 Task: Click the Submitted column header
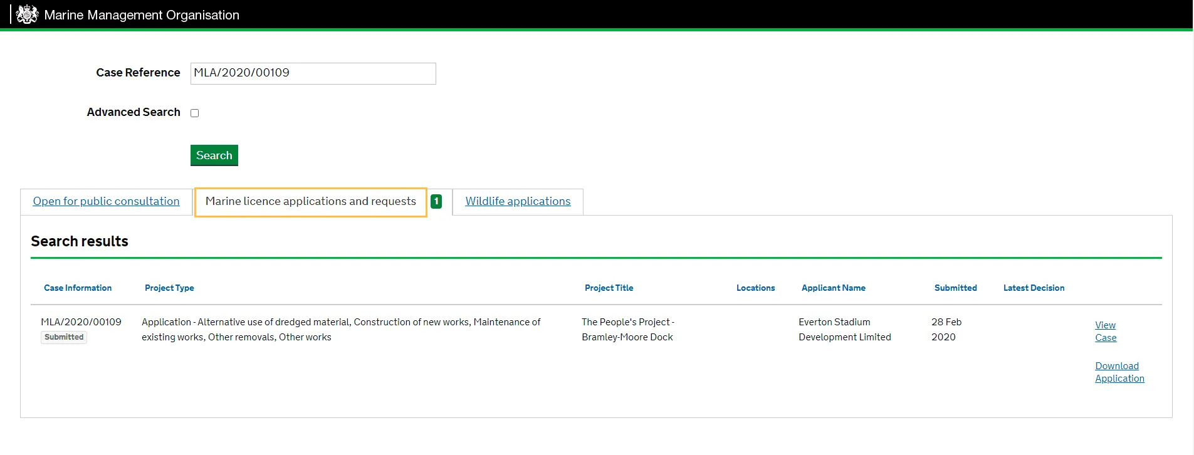point(956,288)
